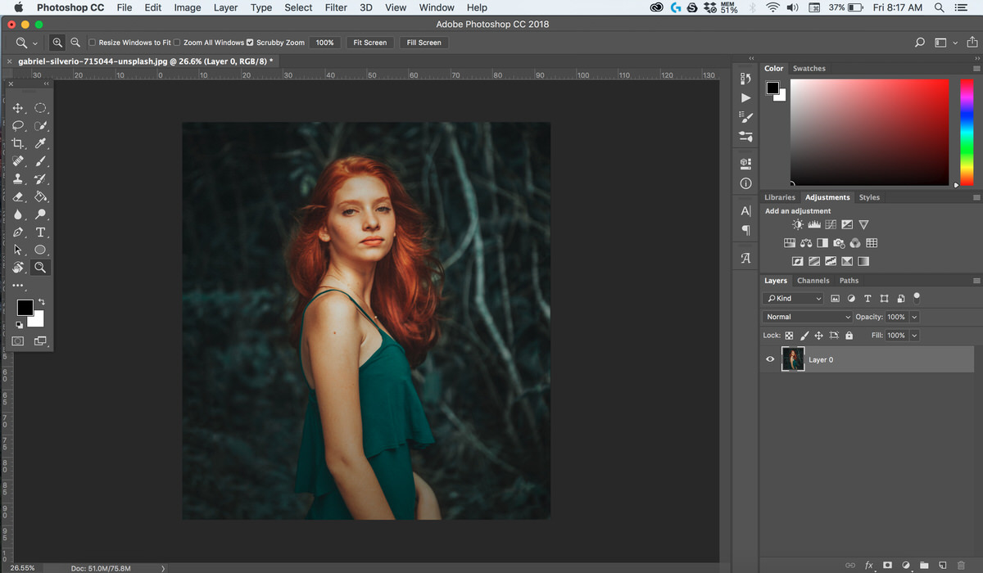Add a Black & White adjustment layer
The image size is (983, 573).
pyautogui.click(x=822, y=242)
